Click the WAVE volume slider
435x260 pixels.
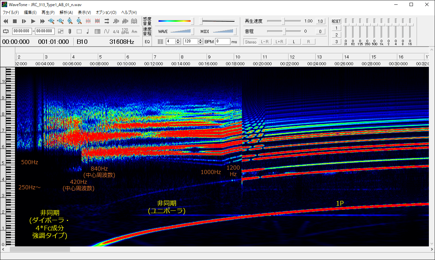[181, 31]
